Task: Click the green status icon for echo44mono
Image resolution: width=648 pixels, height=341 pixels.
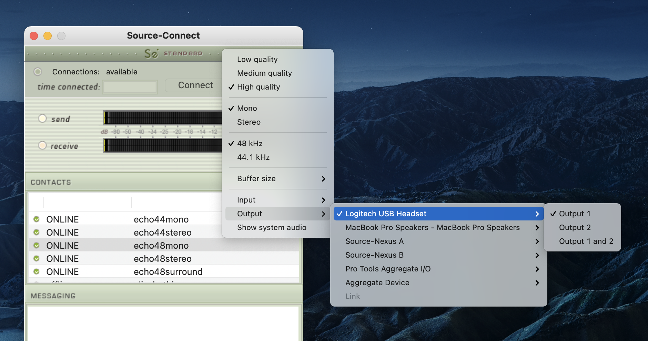Action: click(37, 219)
